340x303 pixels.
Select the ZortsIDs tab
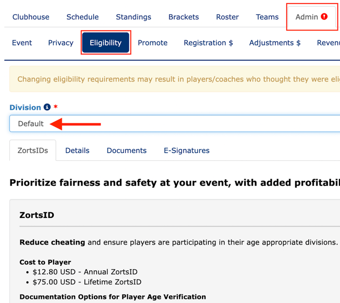coord(33,150)
